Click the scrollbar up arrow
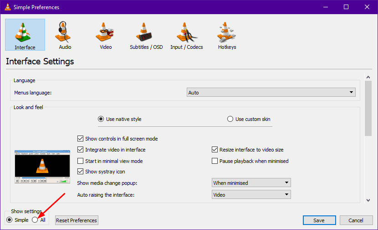This screenshot has width=378, height=230. (x=368, y=77)
